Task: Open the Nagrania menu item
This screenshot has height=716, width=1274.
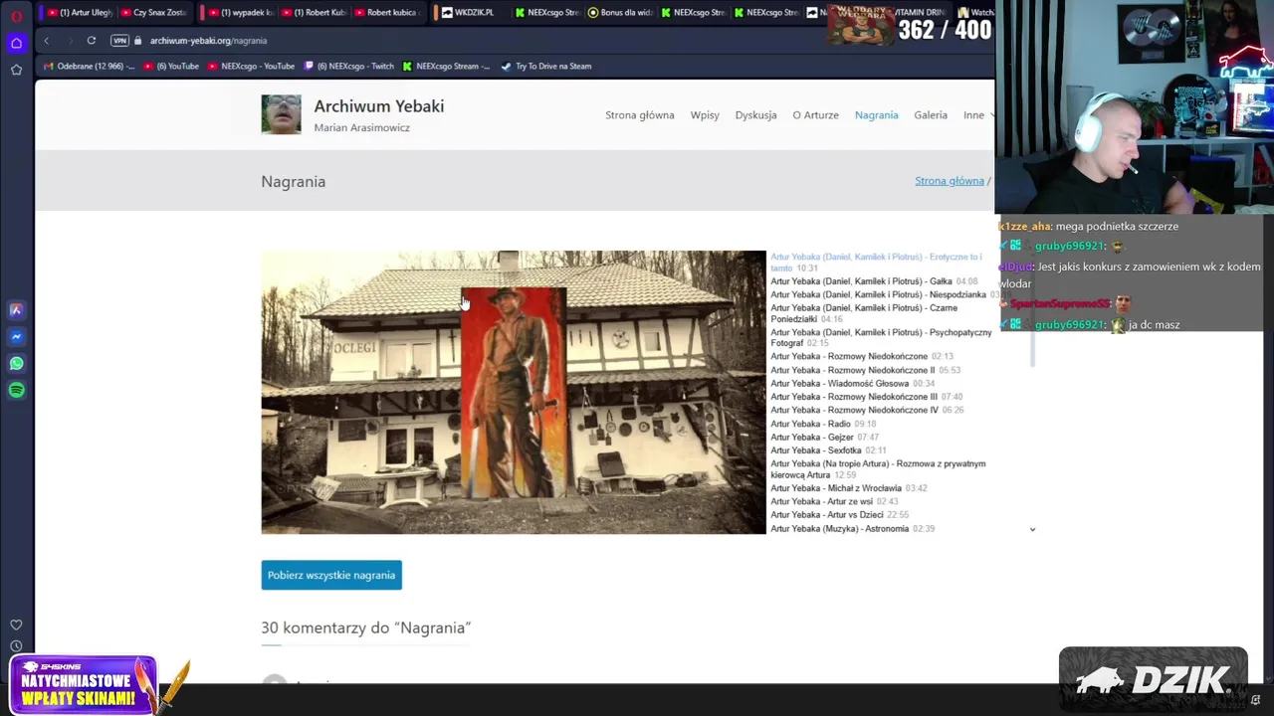Action: 876,115
